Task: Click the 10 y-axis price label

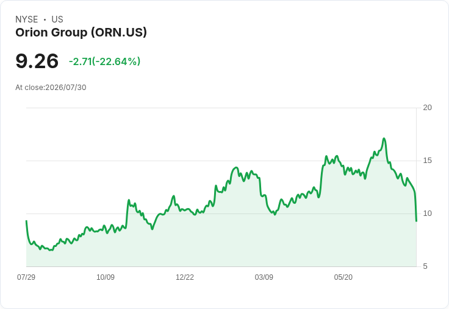Action: [x=428, y=214]
